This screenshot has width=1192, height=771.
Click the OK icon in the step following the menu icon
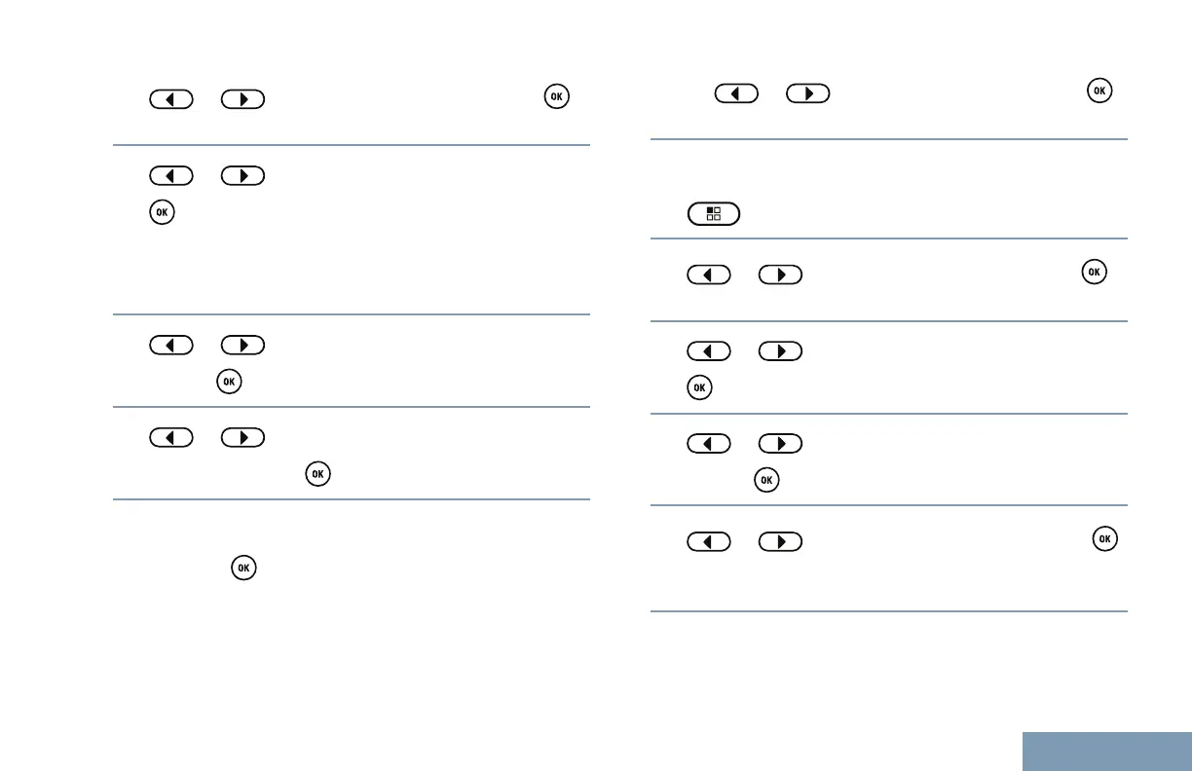click(1094, 274)
